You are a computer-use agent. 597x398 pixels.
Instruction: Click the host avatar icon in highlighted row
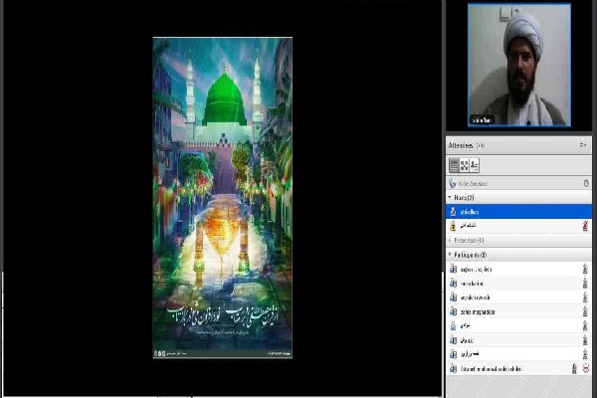click(453, 212)
